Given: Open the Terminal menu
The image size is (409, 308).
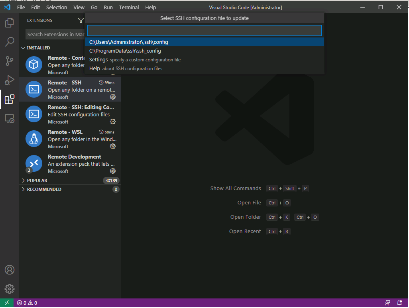Looking at the screenshot, I should click(x=129, y=8).
